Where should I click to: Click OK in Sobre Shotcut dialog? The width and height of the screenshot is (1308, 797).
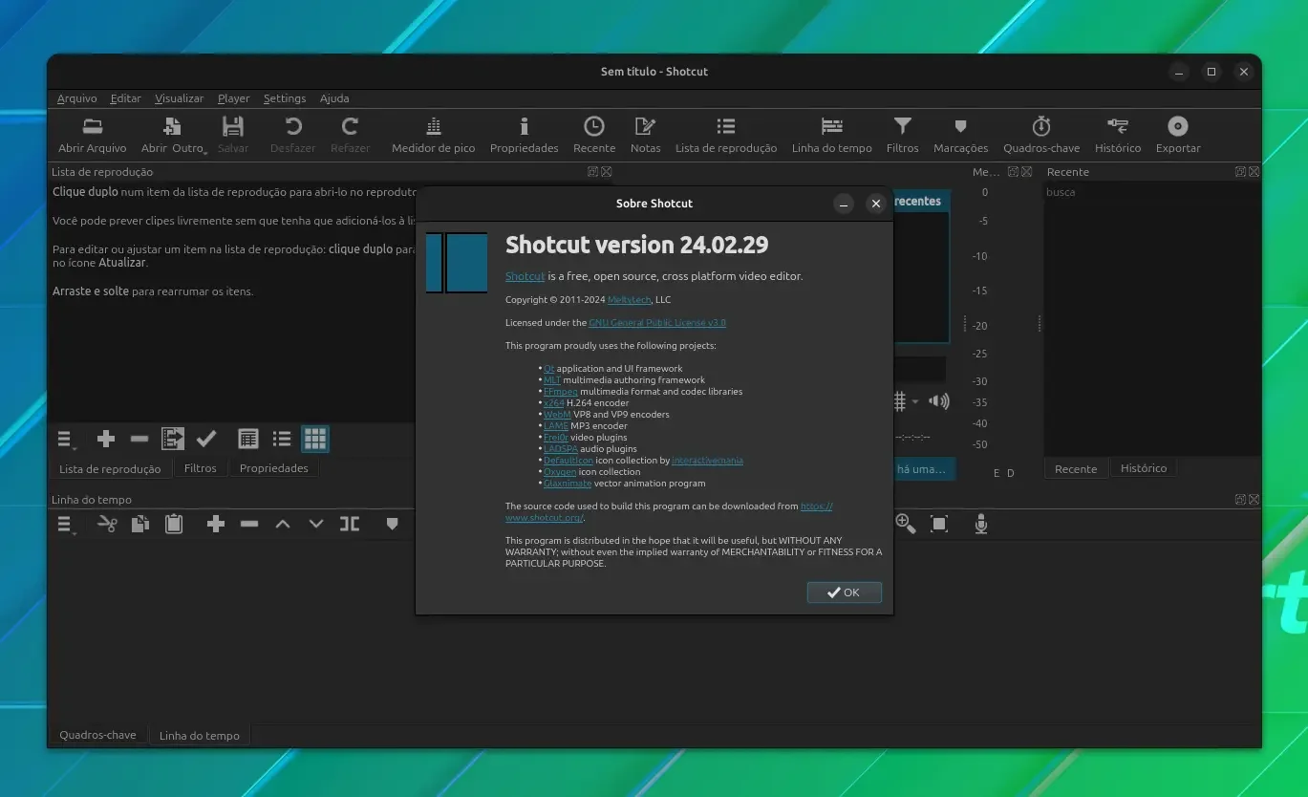[x=844, y=592]
